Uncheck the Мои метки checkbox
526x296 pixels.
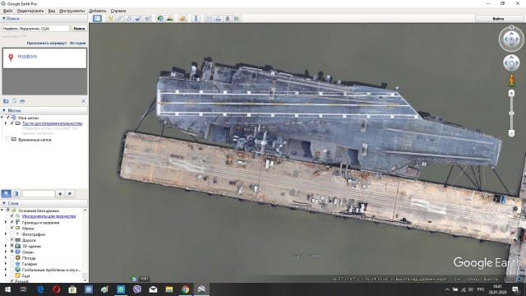pos(8,118)
